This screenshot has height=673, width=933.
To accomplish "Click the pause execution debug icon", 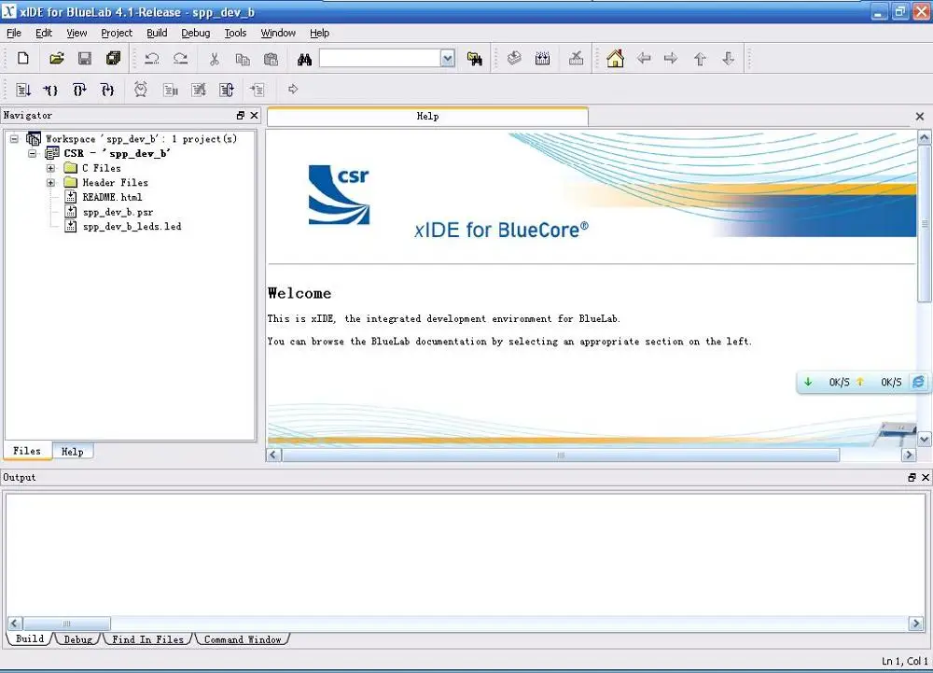I will 171,90.
